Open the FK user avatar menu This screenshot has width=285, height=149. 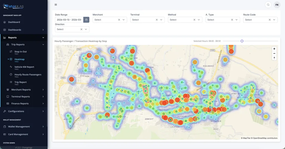[x=277, y=5]
